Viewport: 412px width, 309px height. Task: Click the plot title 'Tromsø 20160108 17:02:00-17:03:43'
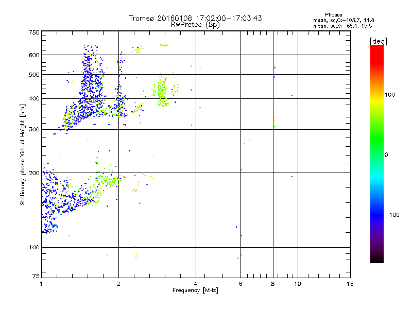pyautogui.click(x=195, y=18)
